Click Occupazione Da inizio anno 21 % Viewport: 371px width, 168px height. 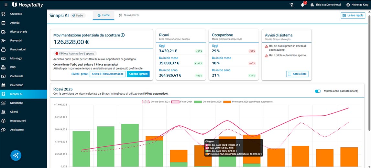215,75
